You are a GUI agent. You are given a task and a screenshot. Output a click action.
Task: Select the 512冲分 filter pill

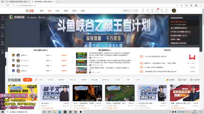[39, 80]
